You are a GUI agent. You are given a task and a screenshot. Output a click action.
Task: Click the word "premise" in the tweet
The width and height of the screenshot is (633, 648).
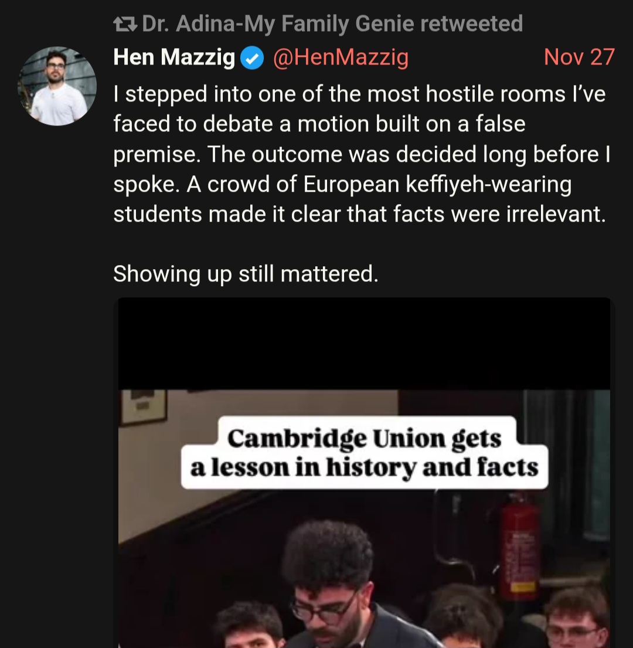[156, 155]
